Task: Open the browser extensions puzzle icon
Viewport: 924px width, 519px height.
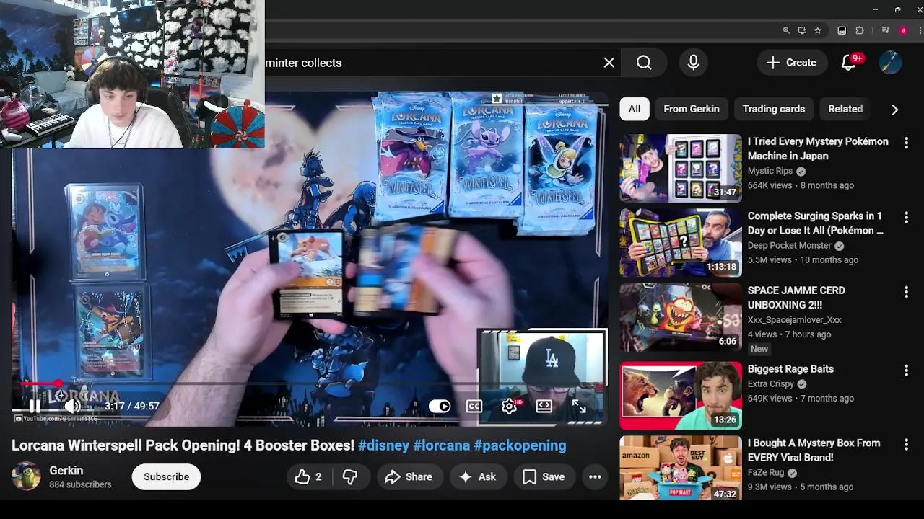Action: pos(860,30)
